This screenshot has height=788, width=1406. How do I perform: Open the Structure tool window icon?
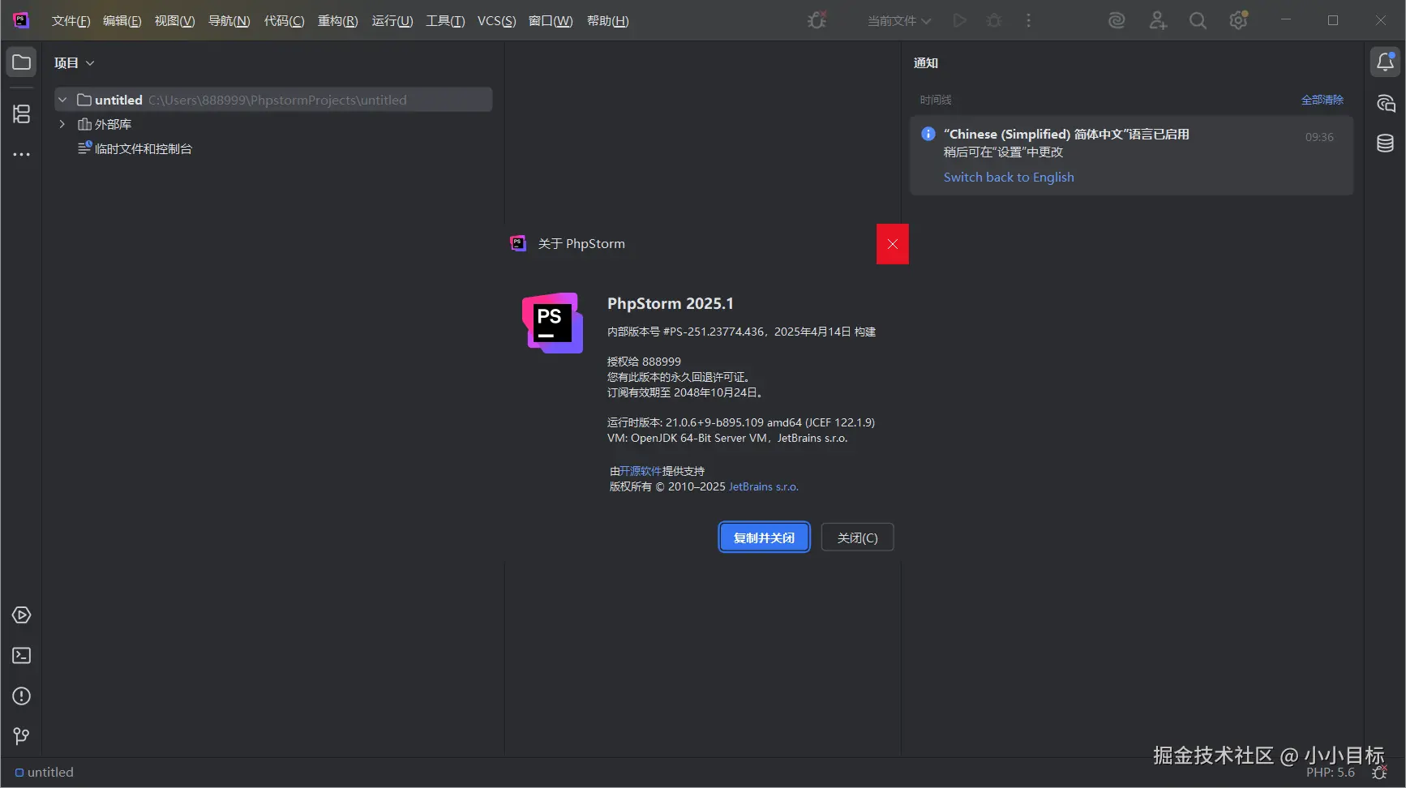[x=22, y=114]
